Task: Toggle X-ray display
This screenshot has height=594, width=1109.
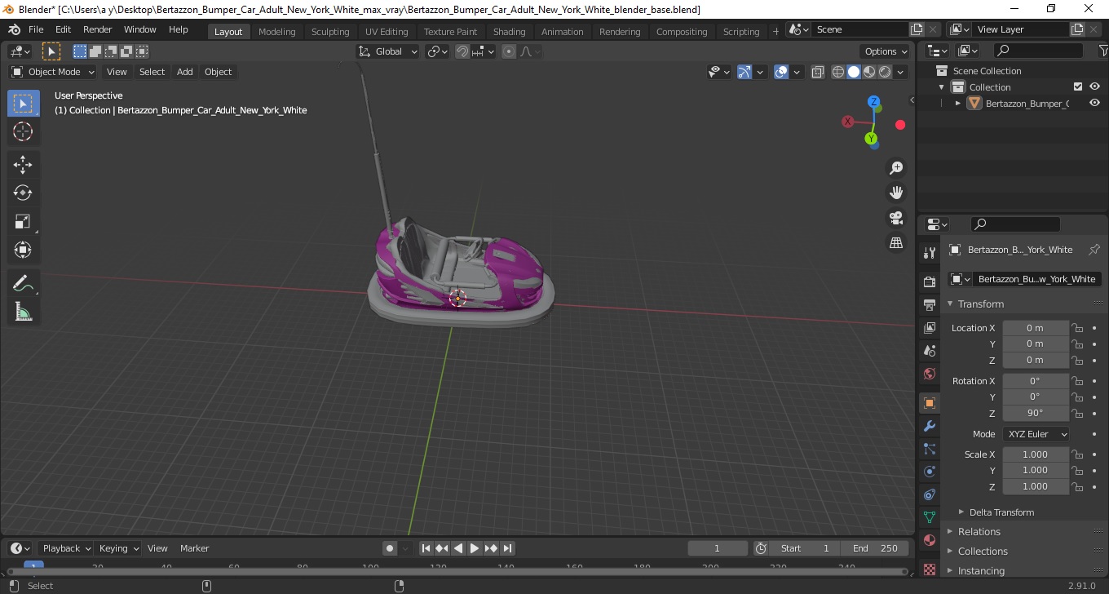Action: [818, 72]
